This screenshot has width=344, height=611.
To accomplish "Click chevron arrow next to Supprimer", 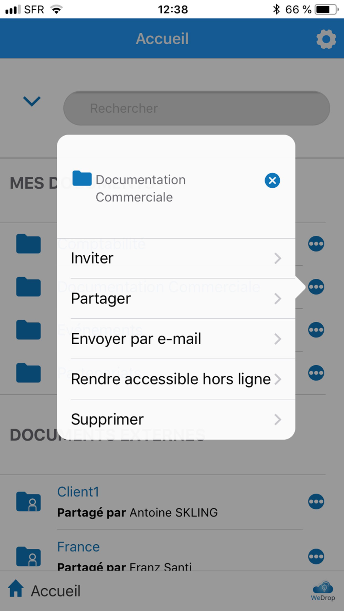I will (278, 419).
